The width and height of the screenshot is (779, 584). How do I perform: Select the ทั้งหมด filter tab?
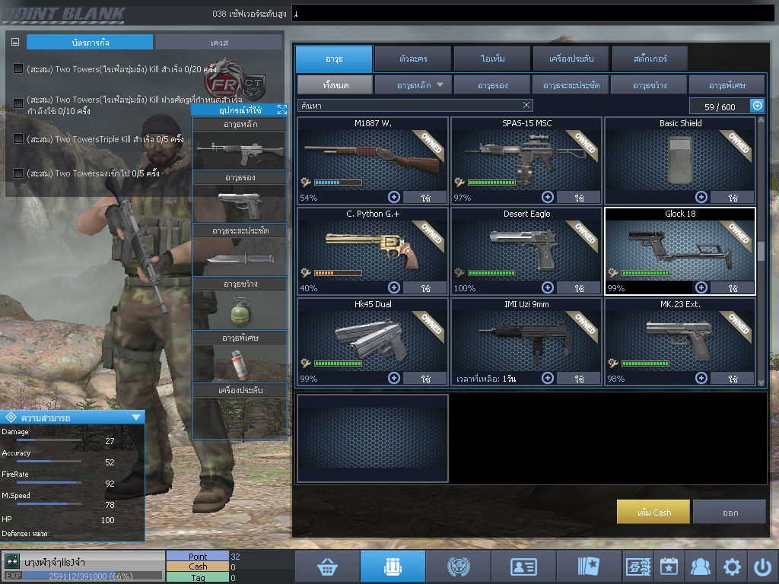click(335, 85)
